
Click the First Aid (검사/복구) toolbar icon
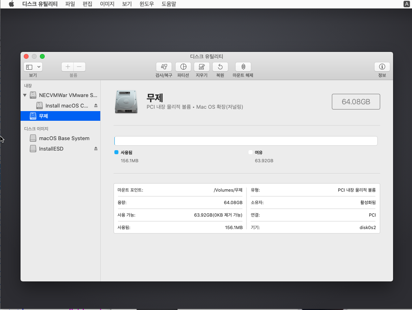click(164, 67)
